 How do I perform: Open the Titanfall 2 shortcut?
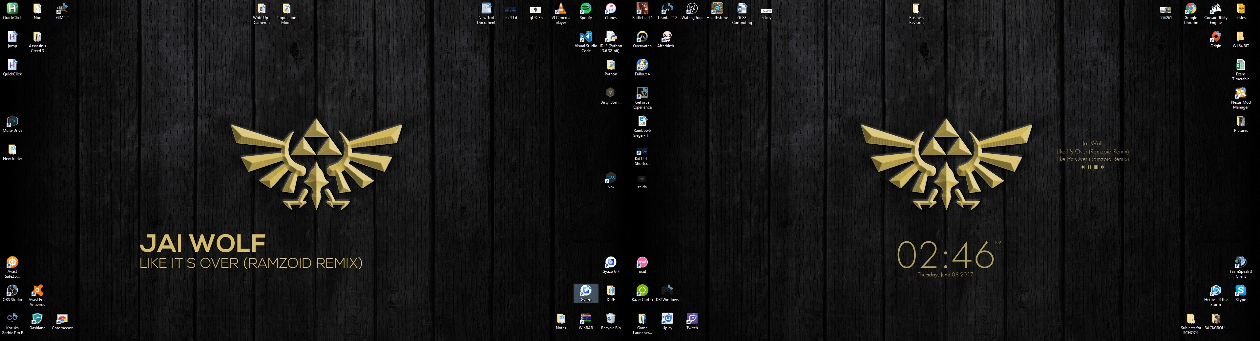click(667, 11)
